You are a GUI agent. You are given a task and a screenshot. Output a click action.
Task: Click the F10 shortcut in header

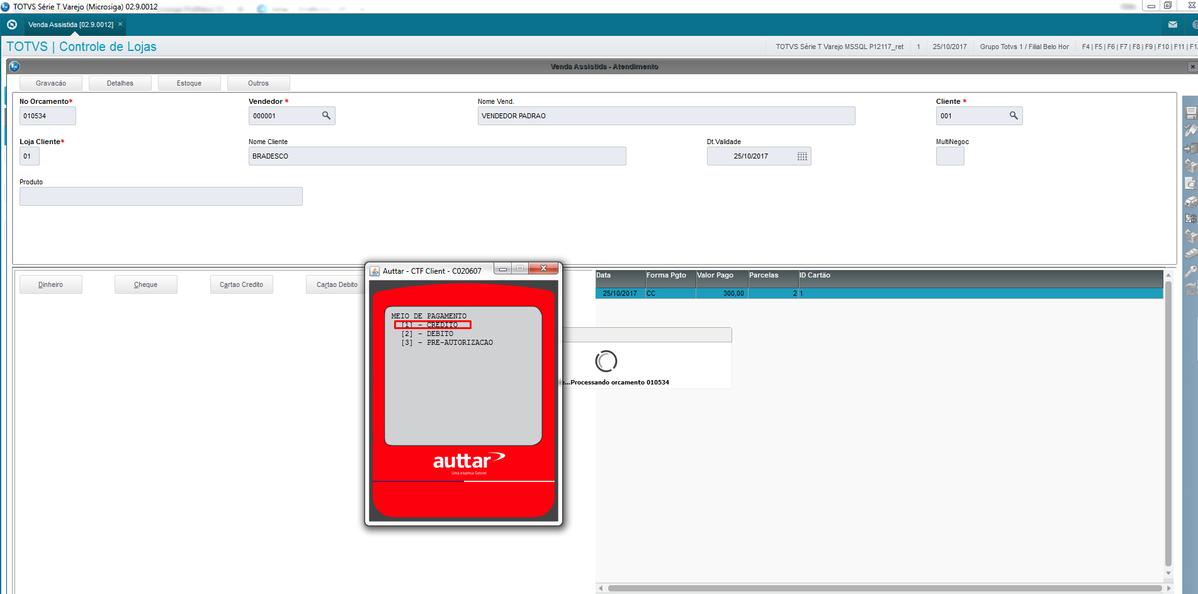tap(1163, 47)
